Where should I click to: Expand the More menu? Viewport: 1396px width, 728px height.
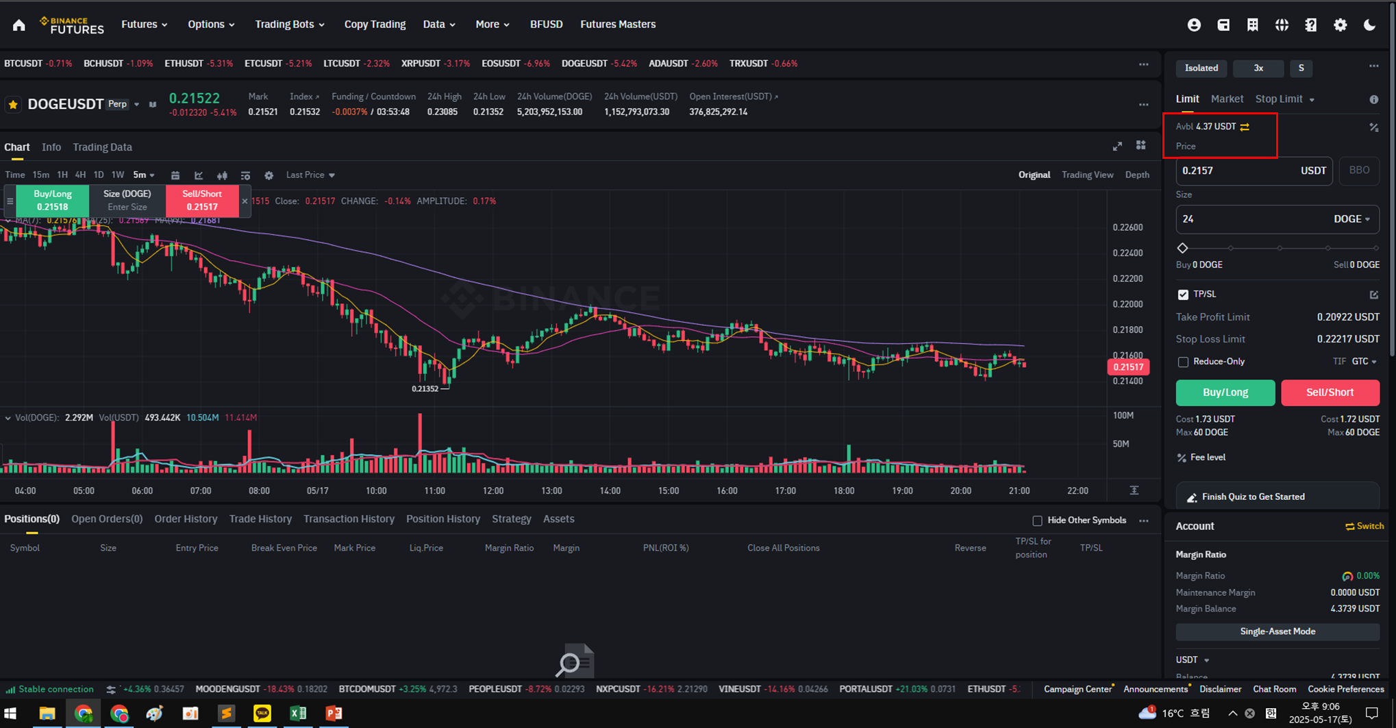[493, 24]
